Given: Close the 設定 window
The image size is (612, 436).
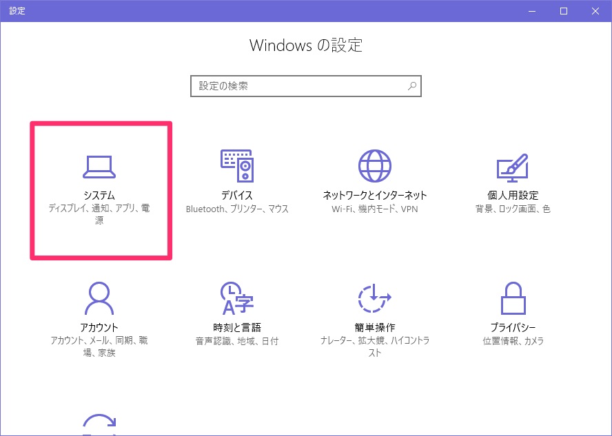Looking at the screenshot, I should pyautogui.click(x=595, y=11).
